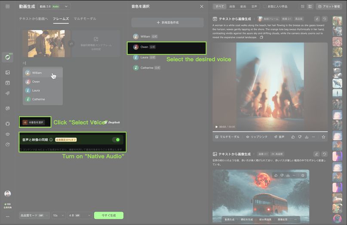Star the first generated video as favorite
The height and width of the screenshot is (225, 347).
coord(323,137)
